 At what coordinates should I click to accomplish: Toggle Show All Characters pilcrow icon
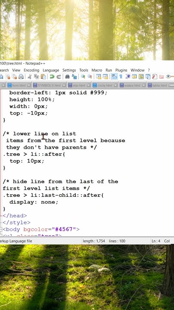(121, 77)
